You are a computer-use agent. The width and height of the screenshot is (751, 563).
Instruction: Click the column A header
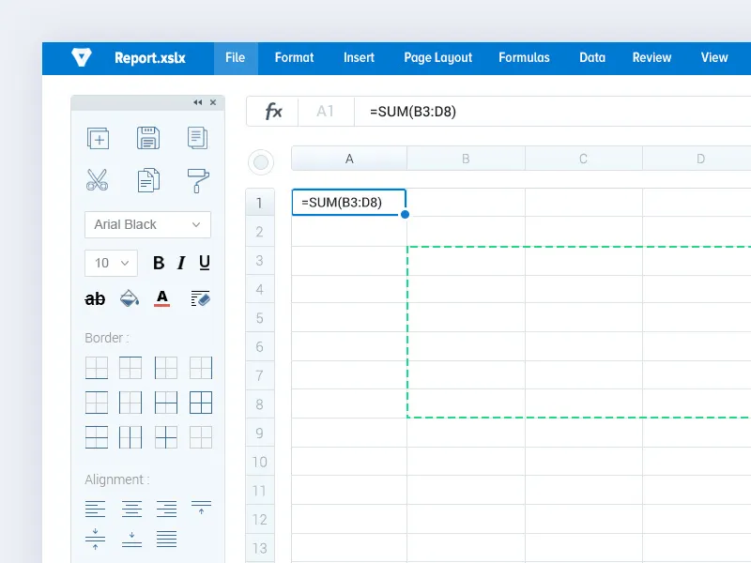pyautogui.click(x=349, y=159)
